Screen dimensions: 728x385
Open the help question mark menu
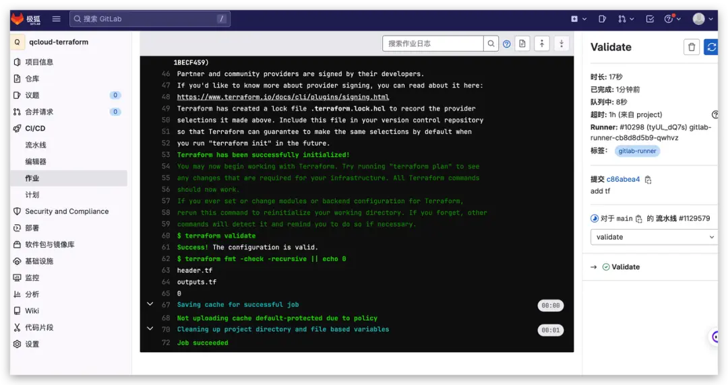[672, 19]
